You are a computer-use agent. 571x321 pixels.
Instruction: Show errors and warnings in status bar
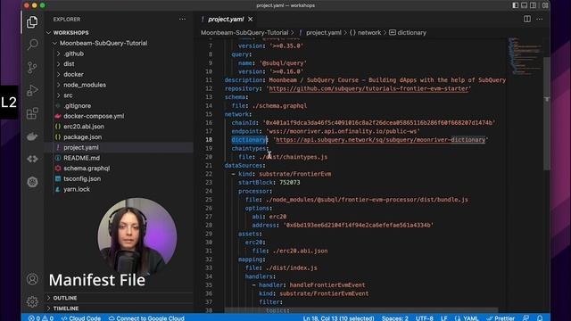click(x=41, y=318)
